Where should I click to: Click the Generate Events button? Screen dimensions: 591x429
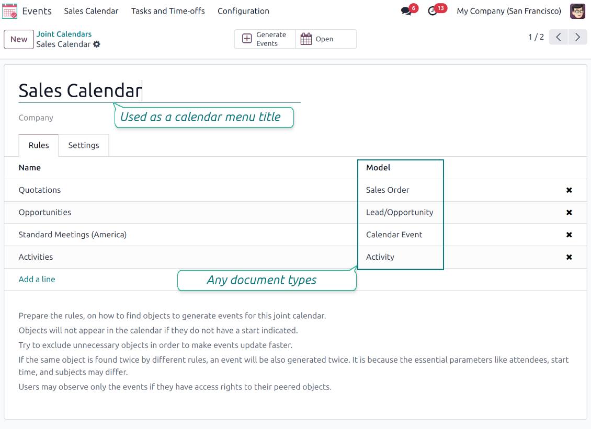point(265,39)
